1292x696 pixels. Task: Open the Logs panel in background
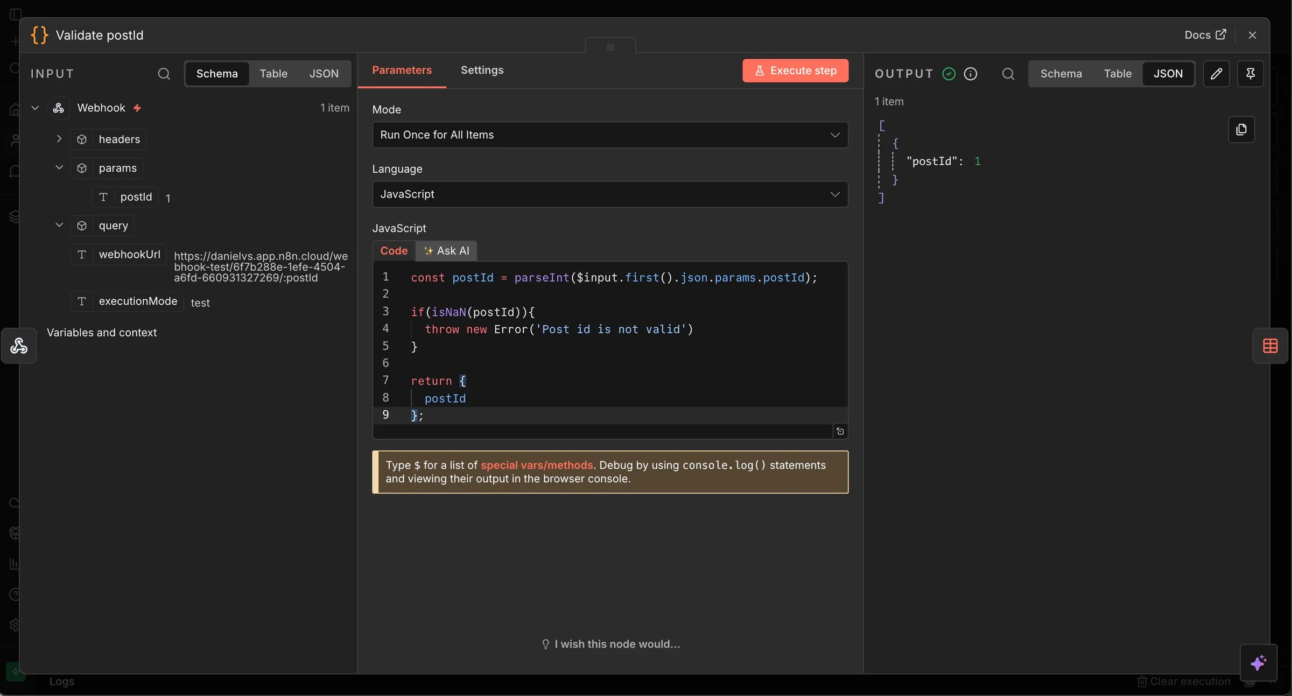click(61, 681)
